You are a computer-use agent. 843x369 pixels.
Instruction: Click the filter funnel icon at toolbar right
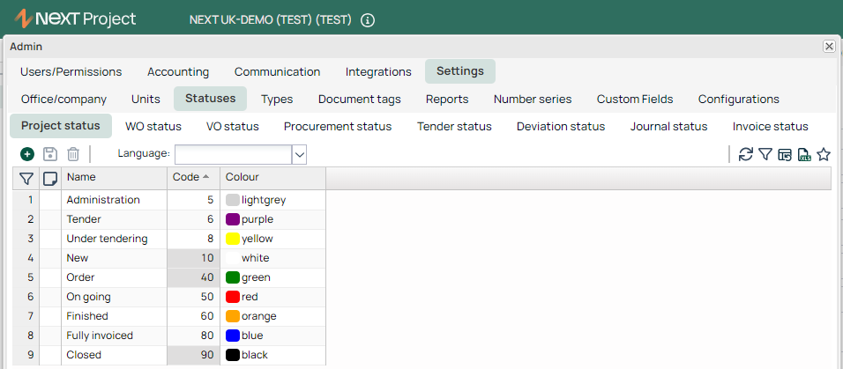click(x=765, y=155)
